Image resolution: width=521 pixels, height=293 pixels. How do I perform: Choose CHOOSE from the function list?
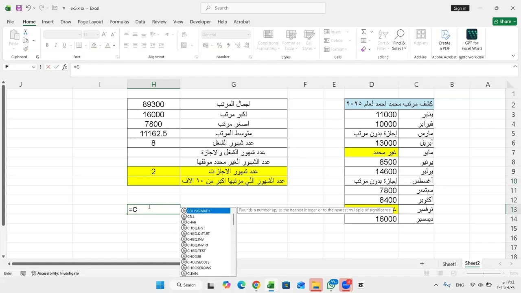(206, 256)
